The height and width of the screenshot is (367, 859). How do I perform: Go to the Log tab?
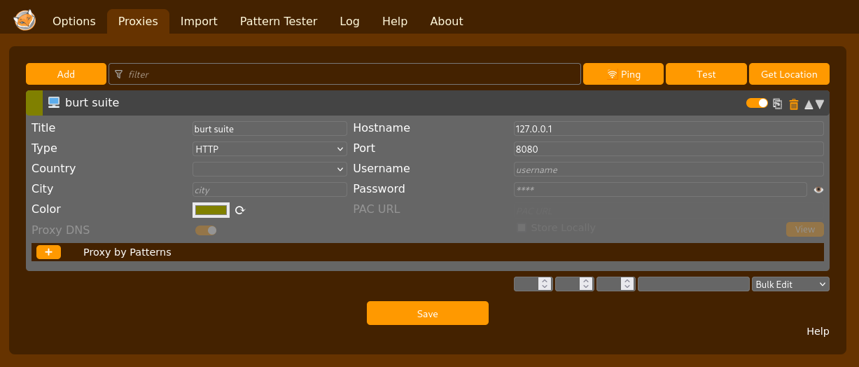349,21
